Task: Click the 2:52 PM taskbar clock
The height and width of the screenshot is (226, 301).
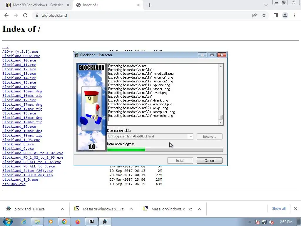Action: (x=286, y=222)
